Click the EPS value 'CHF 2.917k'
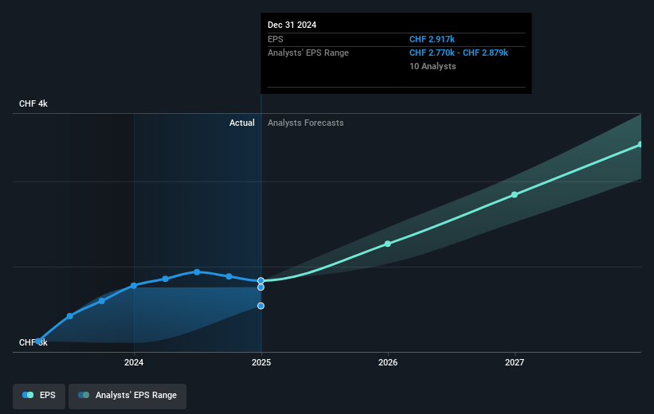The height and width of the screenshot is (414, 654). pos(432,39)
